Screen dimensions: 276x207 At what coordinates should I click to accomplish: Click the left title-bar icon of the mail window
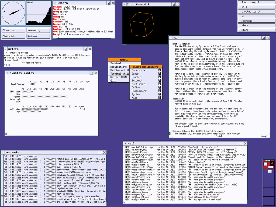coord(125,143)
